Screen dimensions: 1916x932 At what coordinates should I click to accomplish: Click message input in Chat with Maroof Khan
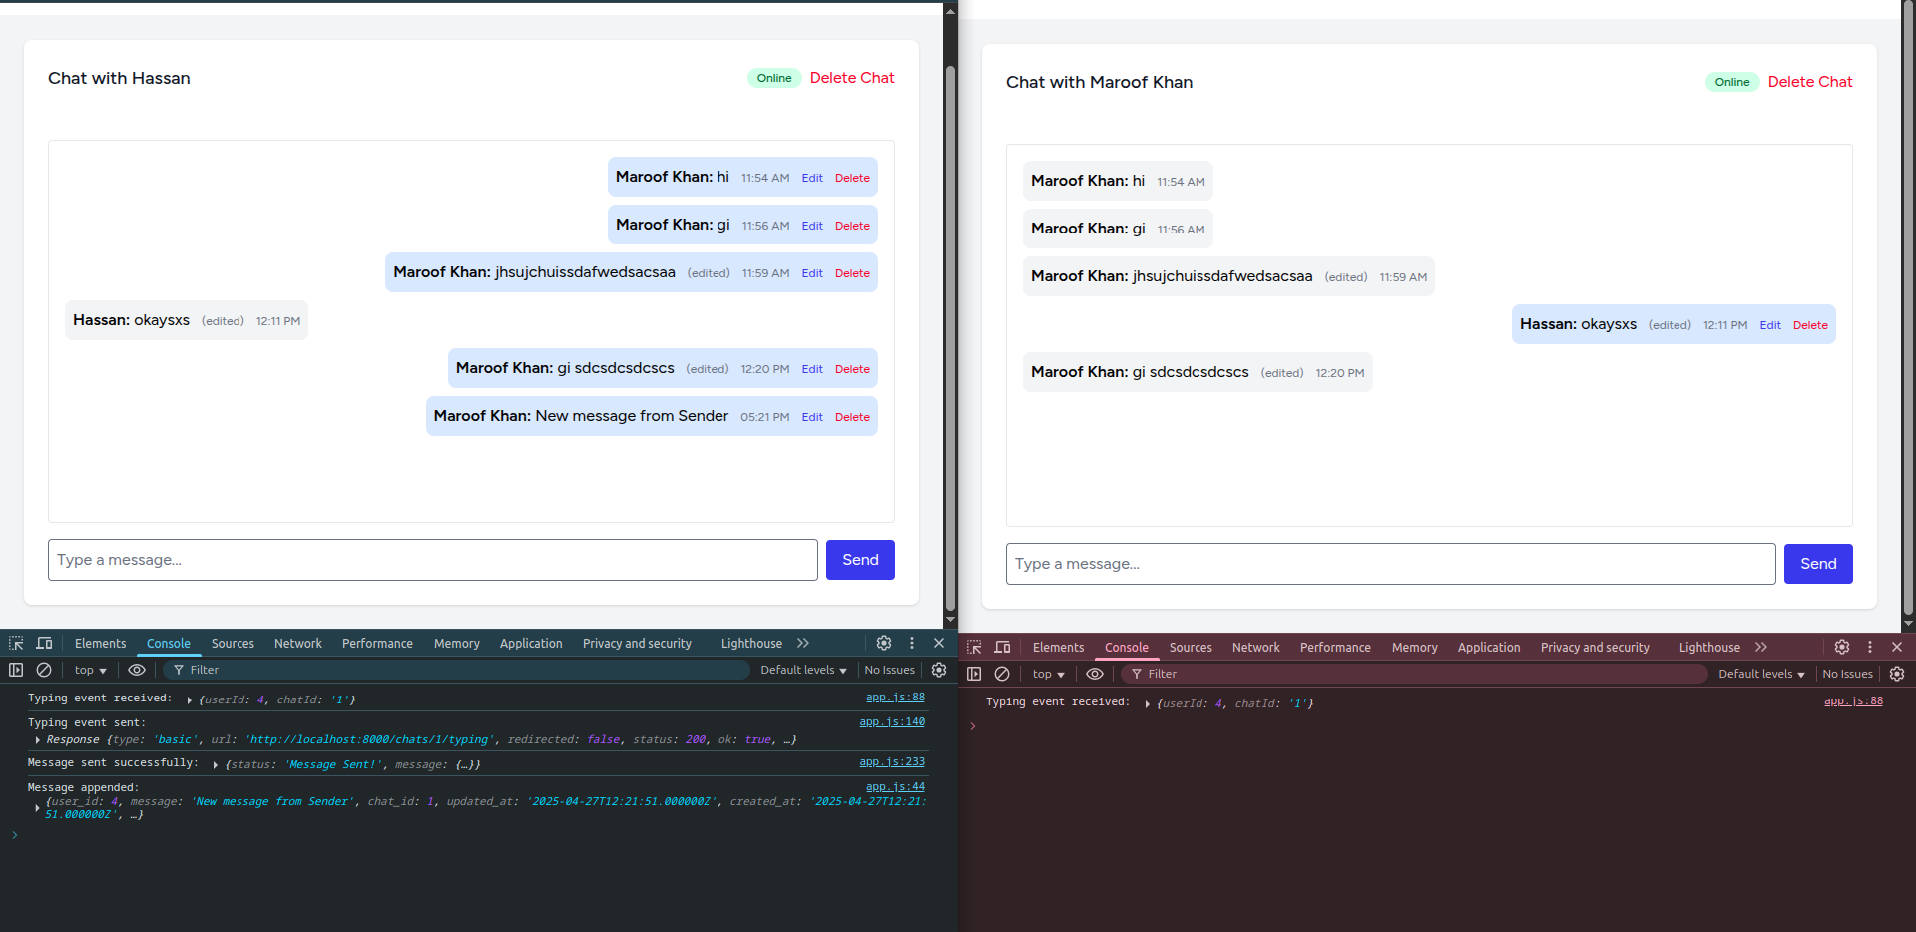(1390, 564)
